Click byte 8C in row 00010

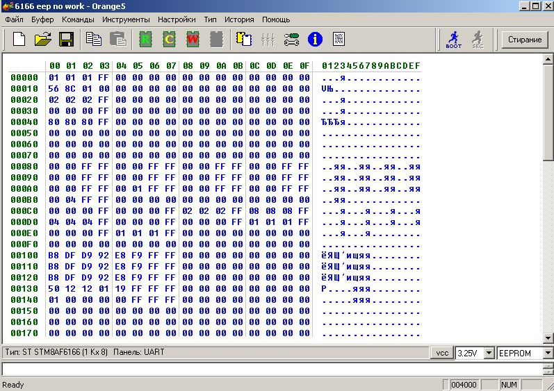[70, 89]
